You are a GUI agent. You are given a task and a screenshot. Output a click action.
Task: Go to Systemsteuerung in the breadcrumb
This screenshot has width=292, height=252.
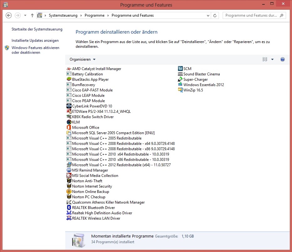click(x=63, y=15)
